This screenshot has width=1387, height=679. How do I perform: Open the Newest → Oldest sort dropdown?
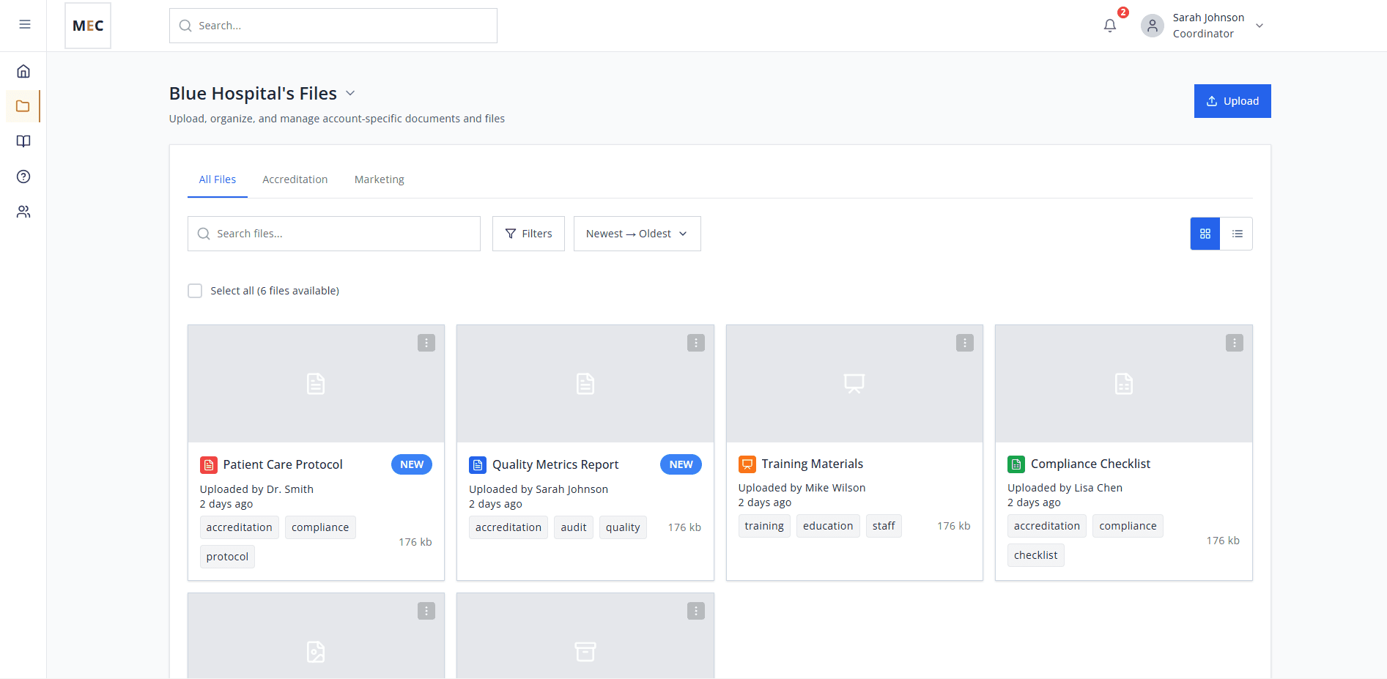pyautogui.click(x=637, y=234)
